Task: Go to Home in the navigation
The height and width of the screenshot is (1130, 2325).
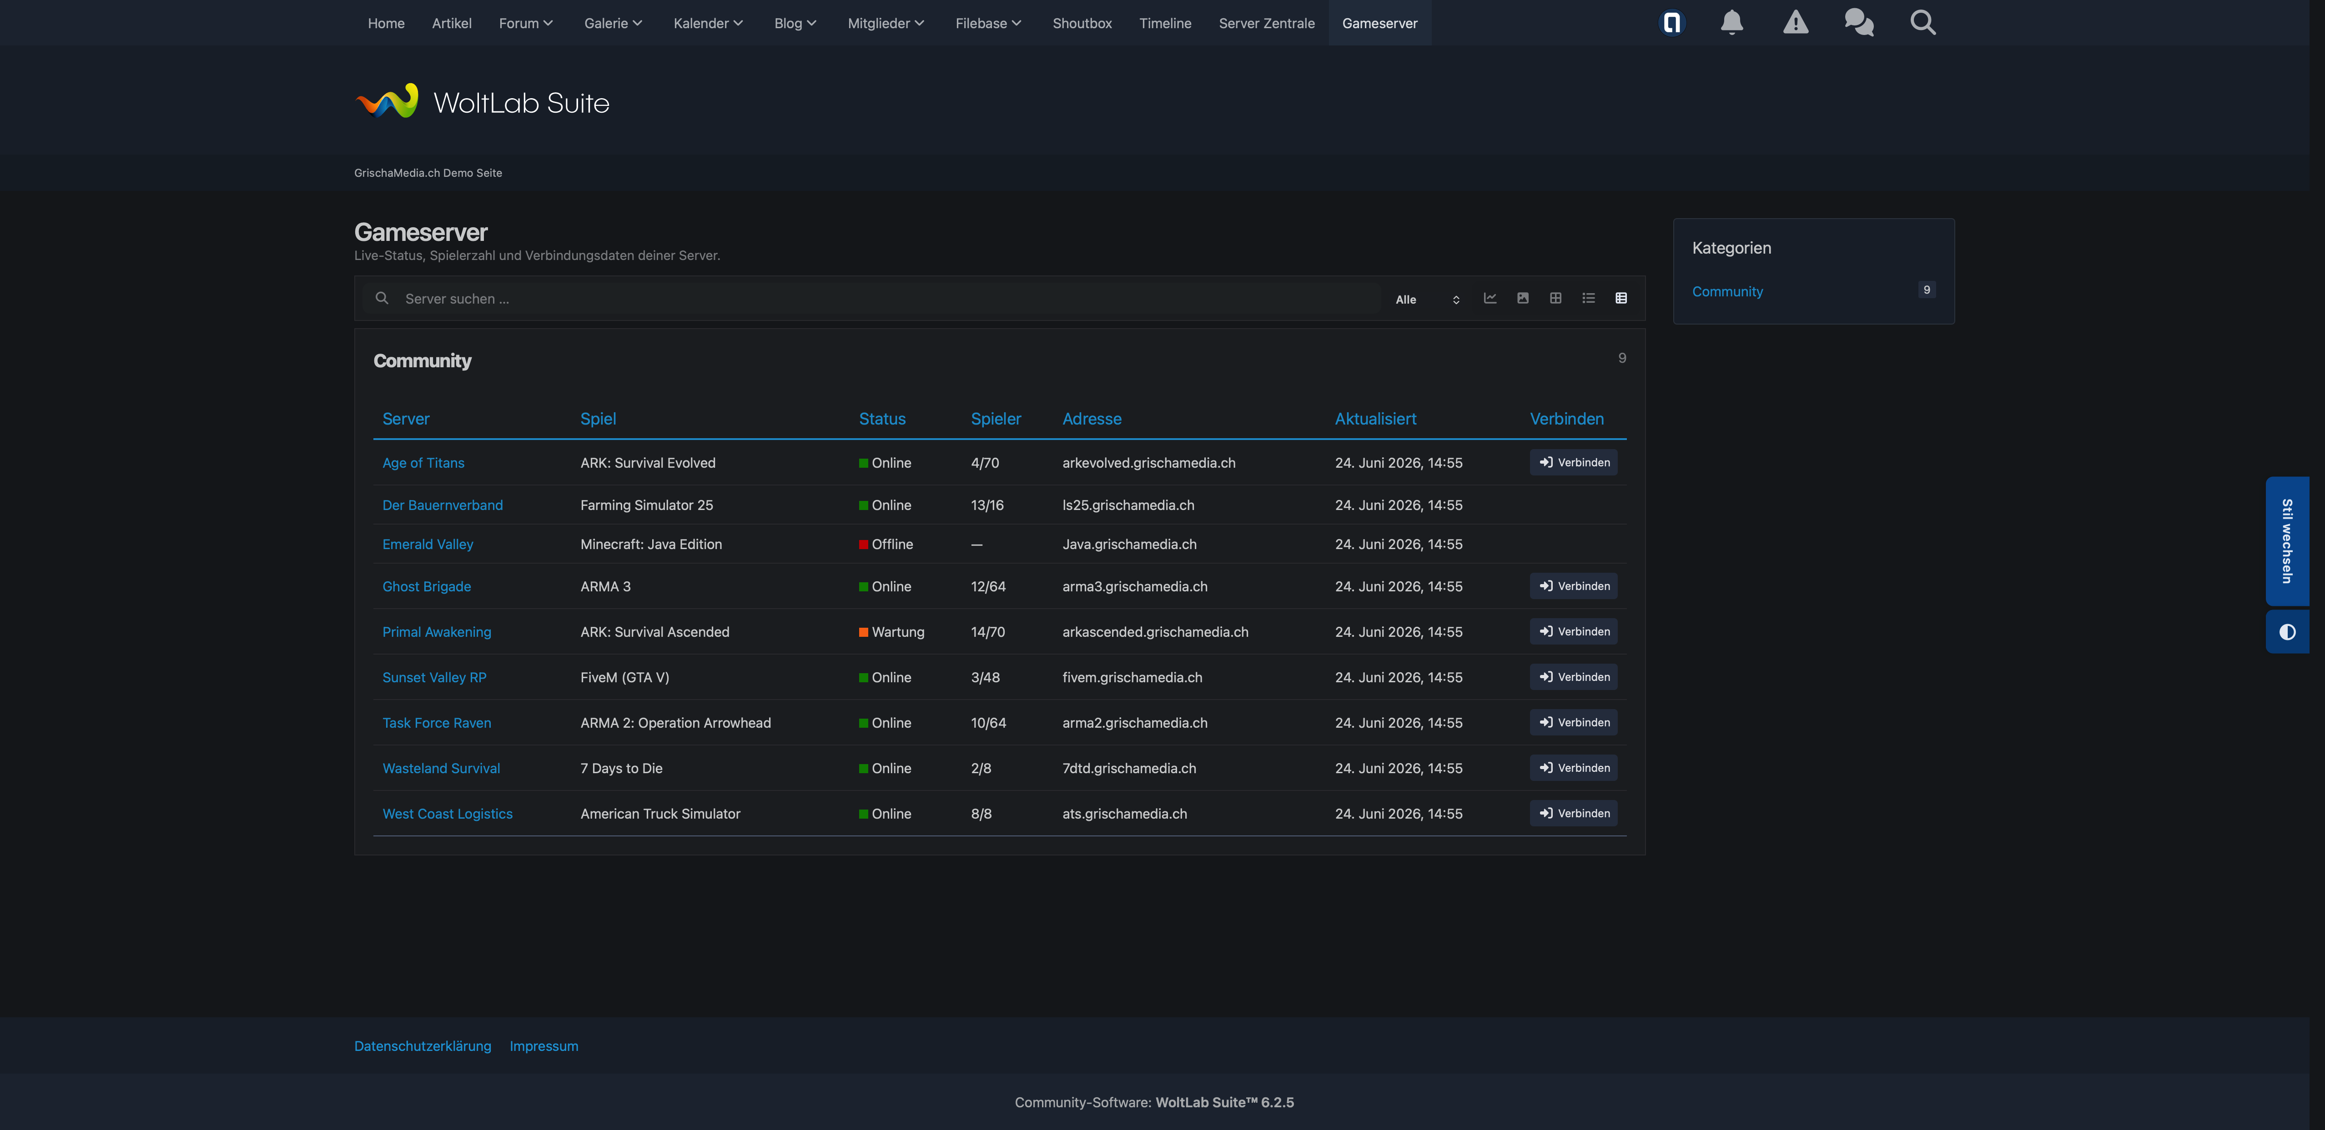Action: click(386, 24)
